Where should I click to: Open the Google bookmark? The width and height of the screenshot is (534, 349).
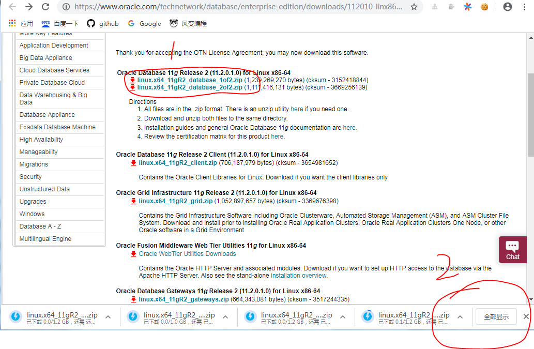pyautogui.click(x=144, y=23)
